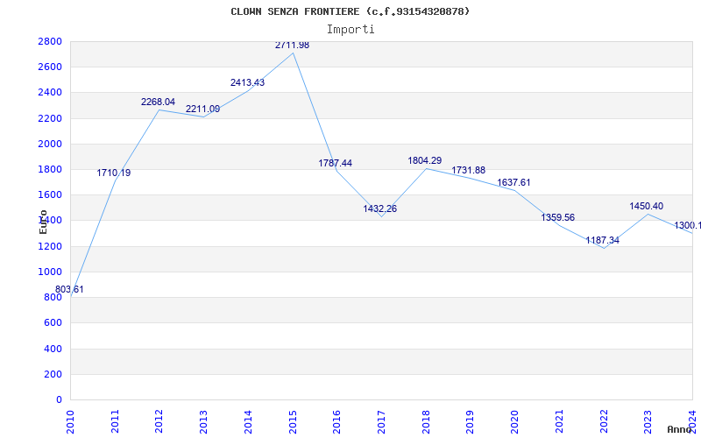This screenshot has height=438, width=701.
Task: Click y-axis value 2800
Action: click(50, 41)
